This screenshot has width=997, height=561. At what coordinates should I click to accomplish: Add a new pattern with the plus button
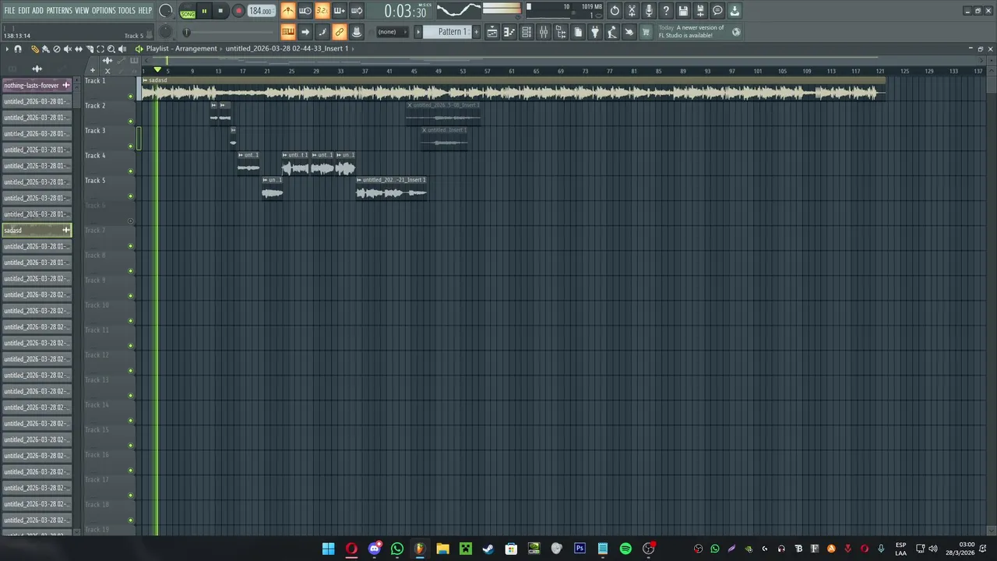click(x=476, y=32)
